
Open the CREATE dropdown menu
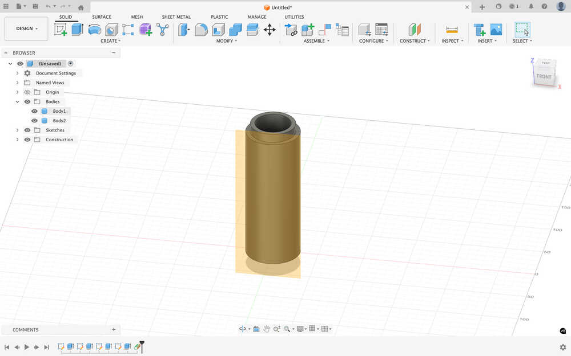[110, 41]
